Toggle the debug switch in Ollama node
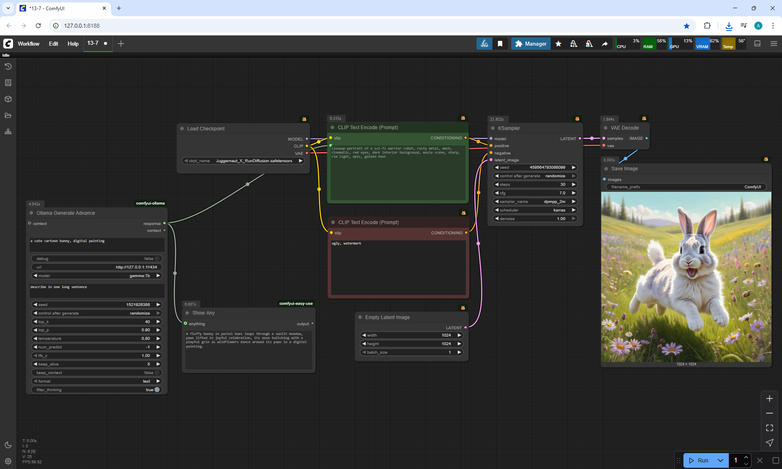The width and height of the screenshot is (782, 469). 157,259
